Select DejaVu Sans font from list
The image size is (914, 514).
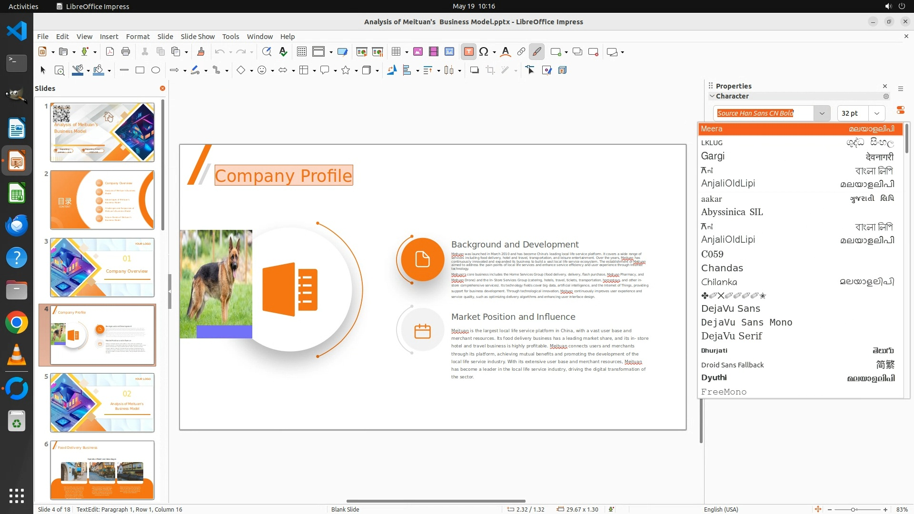730,308
